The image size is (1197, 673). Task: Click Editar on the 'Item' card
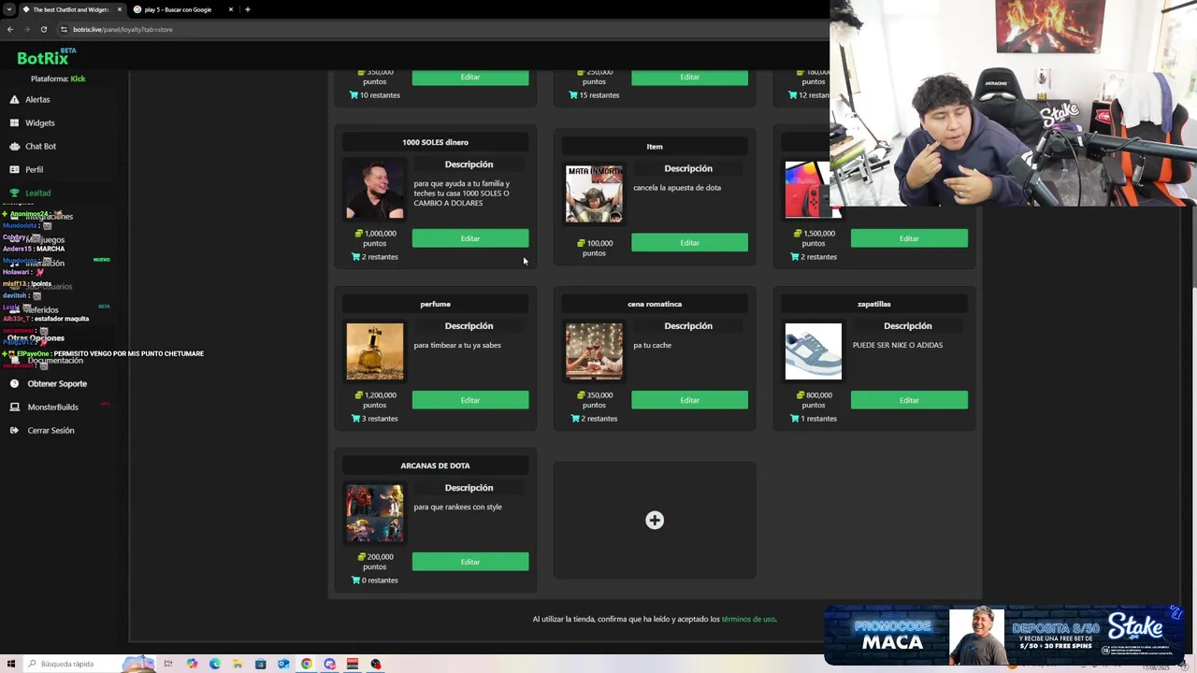click(x=689, y=242)
